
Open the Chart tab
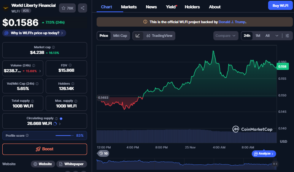point(106,7)
